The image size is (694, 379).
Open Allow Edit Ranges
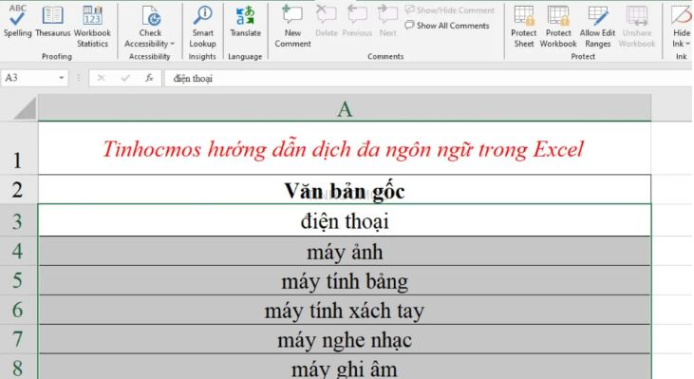597,27
